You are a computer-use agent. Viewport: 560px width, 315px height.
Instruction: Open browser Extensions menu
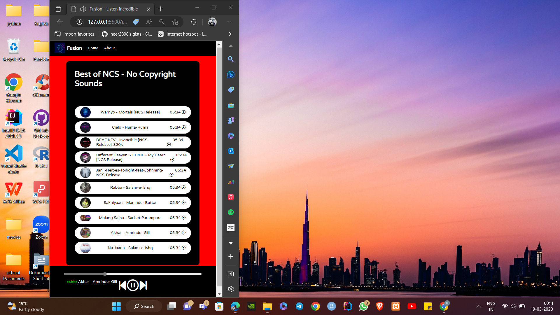point(194,22)
